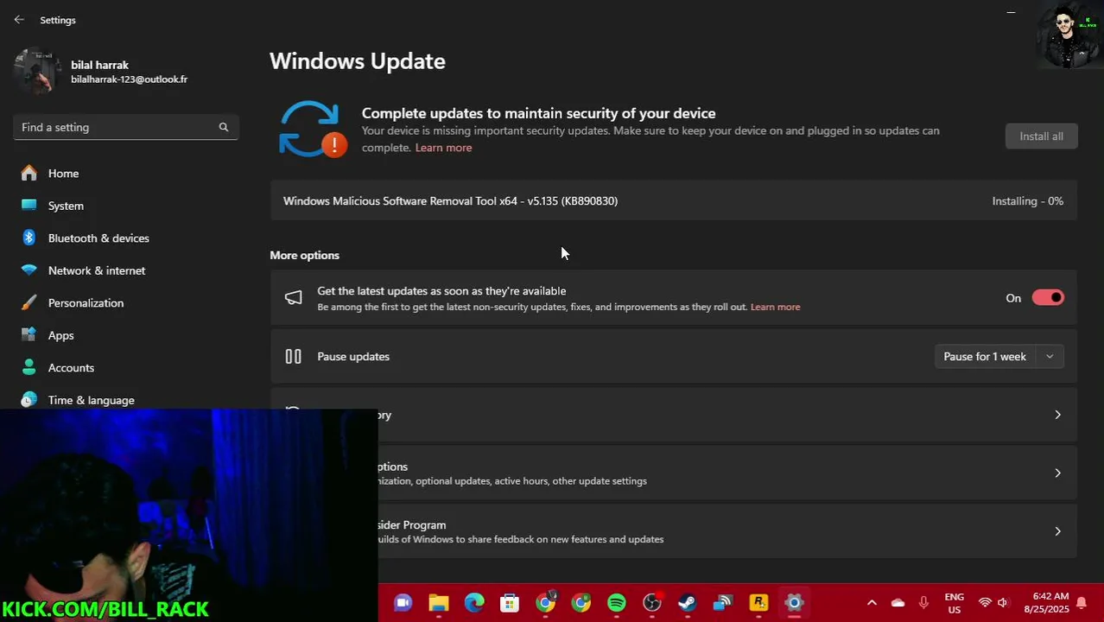Click the OneDrive cloud tray icon
Viewport: 1104px width, 622px height.
[898, 603]
